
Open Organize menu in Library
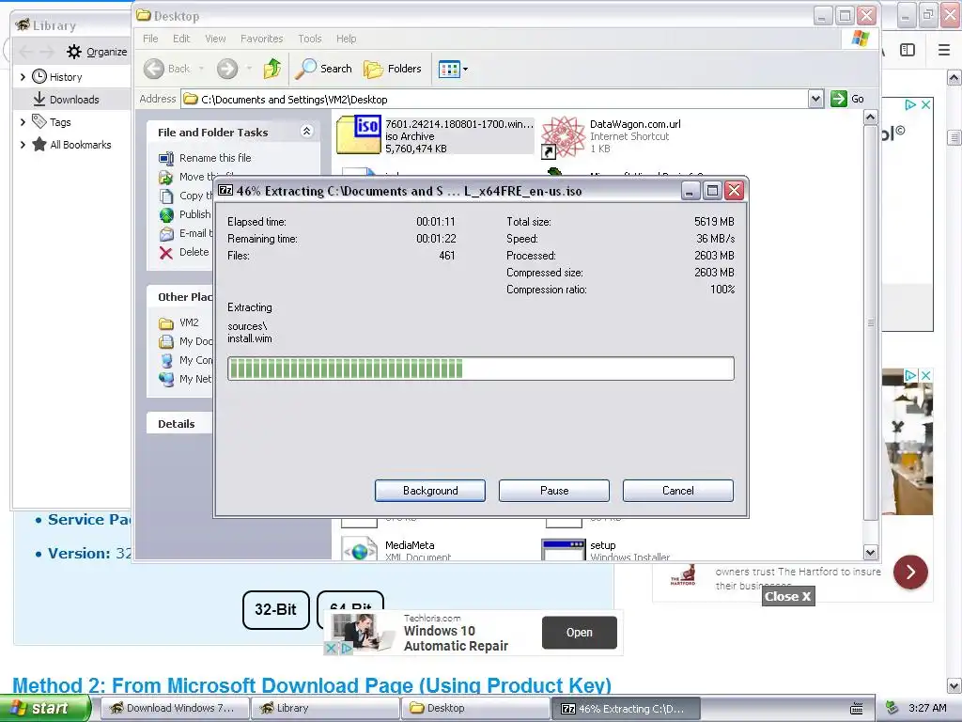pyautogui.click(x=97, y=52)
